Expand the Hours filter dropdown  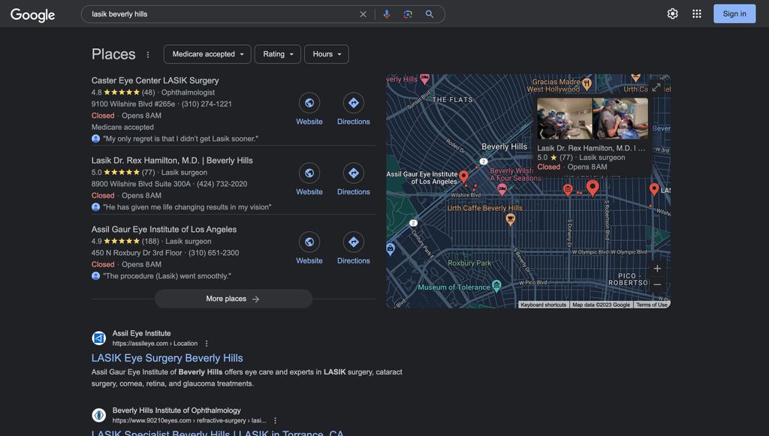tap(327, 54)
